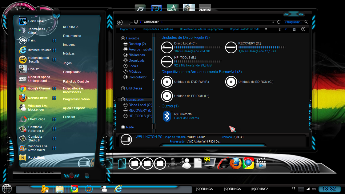345x194 pixels.
Task: Open the help question mark icon
Action: tap(303, 29)
